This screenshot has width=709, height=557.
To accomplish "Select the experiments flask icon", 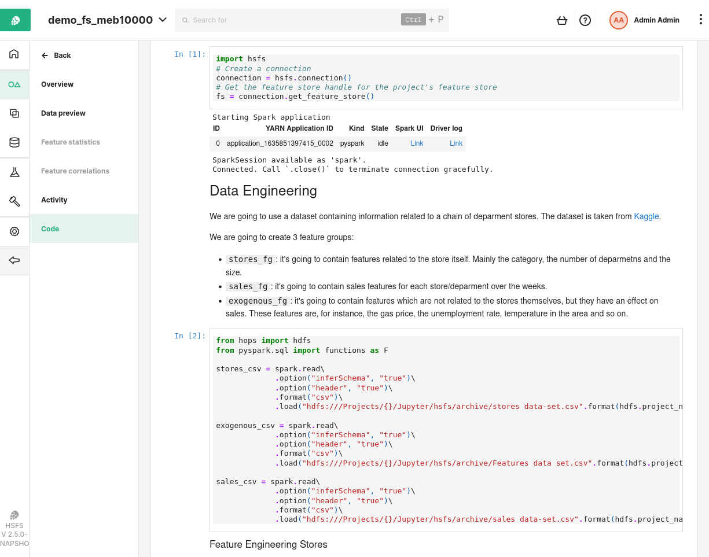I will point(14,171).
